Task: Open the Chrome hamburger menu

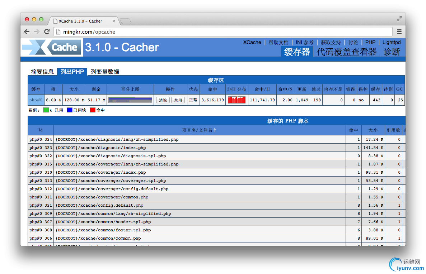Action: point(399,32)
